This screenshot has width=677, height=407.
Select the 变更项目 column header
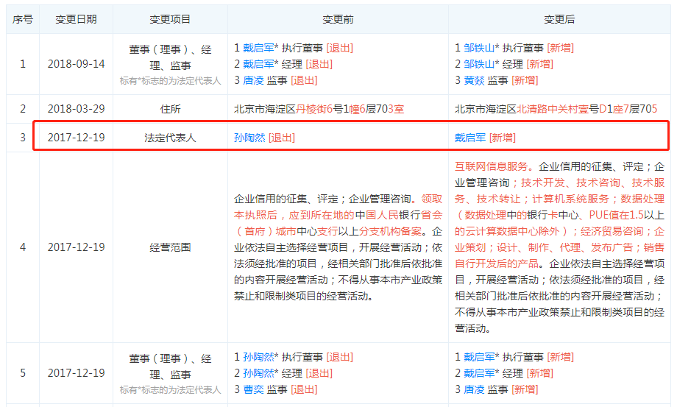coord(170,19)
